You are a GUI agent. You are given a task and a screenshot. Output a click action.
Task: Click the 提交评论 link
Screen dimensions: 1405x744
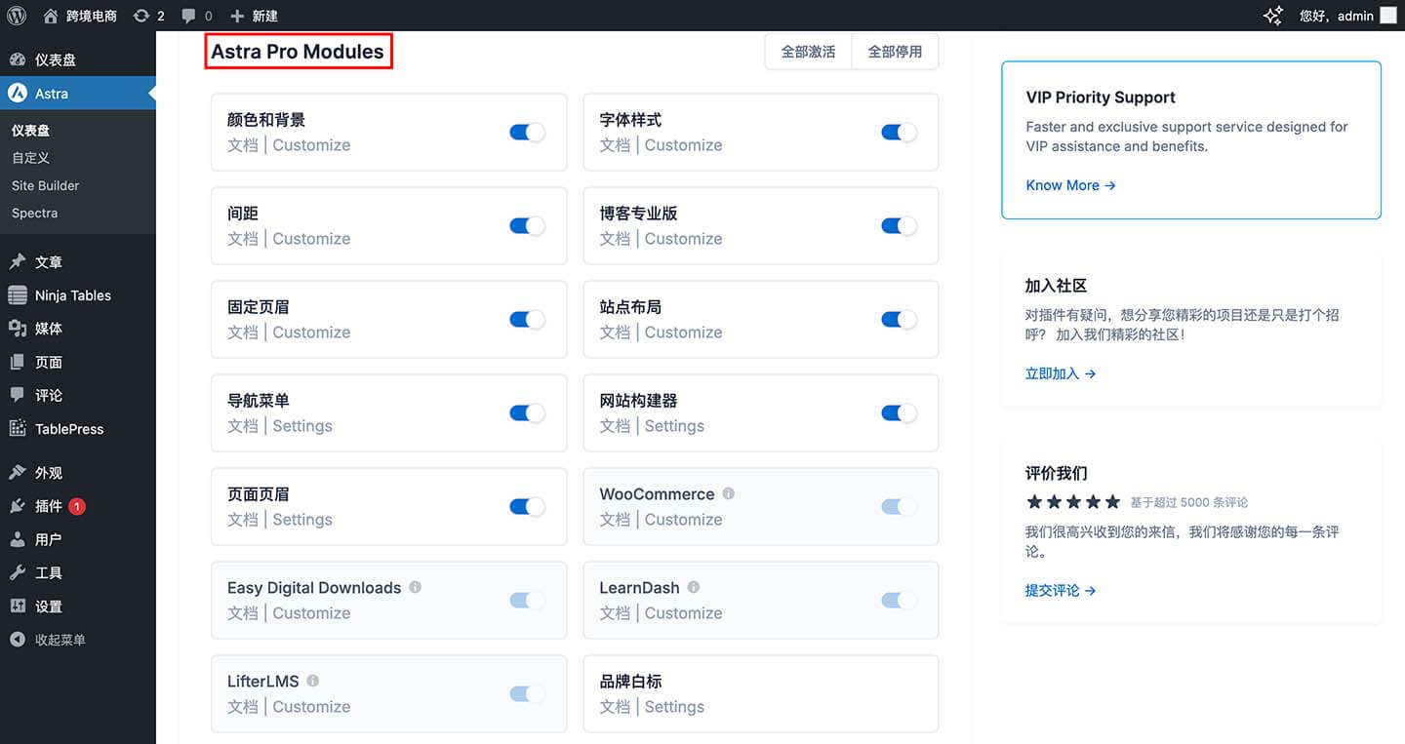point(1061,590)
